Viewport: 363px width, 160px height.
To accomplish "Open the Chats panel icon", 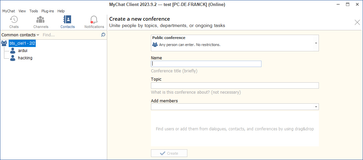I will tap(14, 20).
